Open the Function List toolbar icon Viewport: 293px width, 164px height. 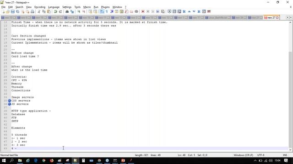(x=126, y=11)
